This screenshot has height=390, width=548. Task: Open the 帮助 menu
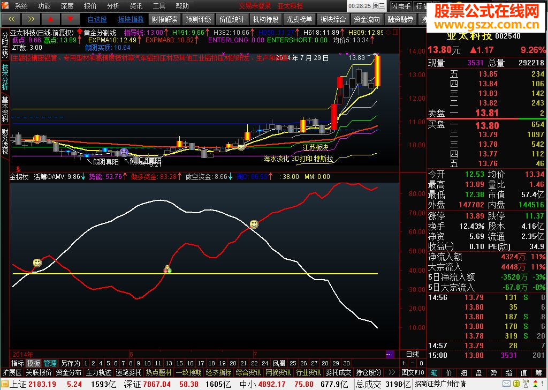[x=182, y=6]
